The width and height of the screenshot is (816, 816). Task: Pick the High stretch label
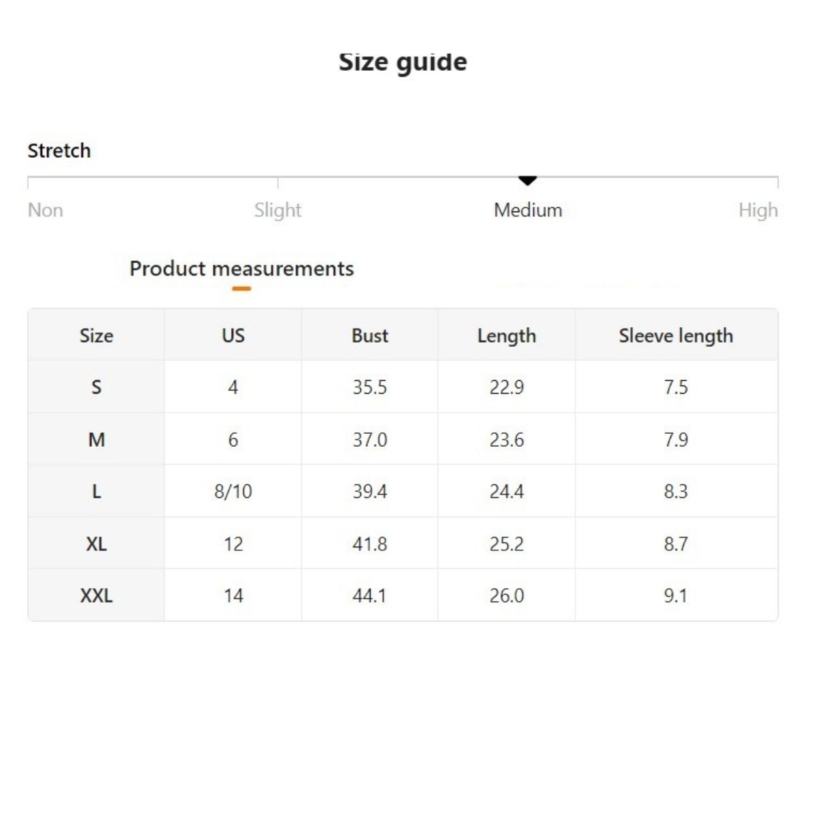(x=758, y=210)
